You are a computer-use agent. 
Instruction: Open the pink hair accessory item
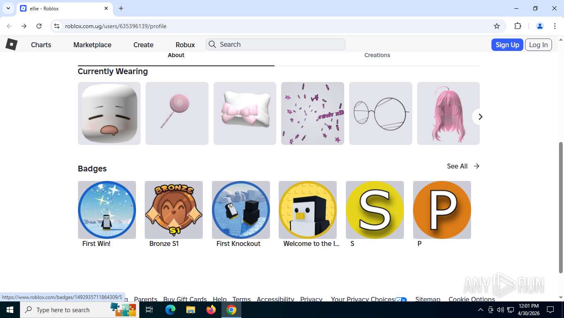pyautogui.click(x=448, y=113)
